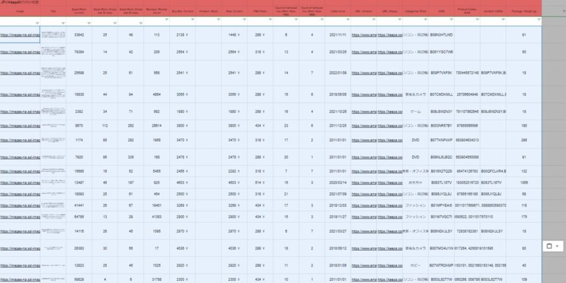Viewport: 566px width, 283px height.
Task: Select listed date cell 2021/11/11
Action: click(338, 35)
